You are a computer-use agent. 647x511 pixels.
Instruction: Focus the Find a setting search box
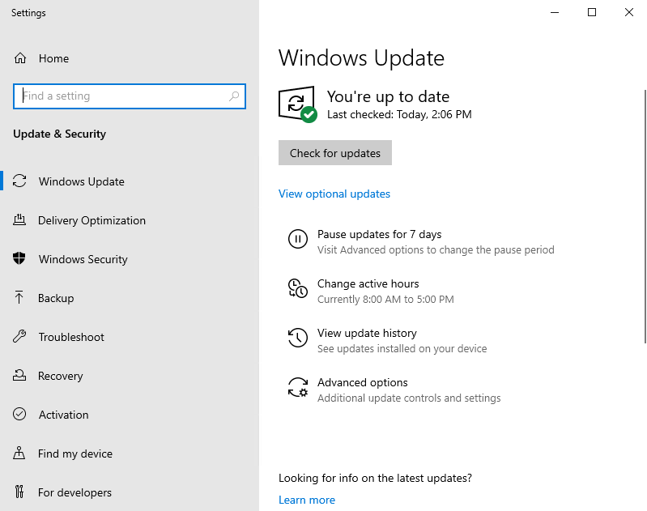[130, 96]
